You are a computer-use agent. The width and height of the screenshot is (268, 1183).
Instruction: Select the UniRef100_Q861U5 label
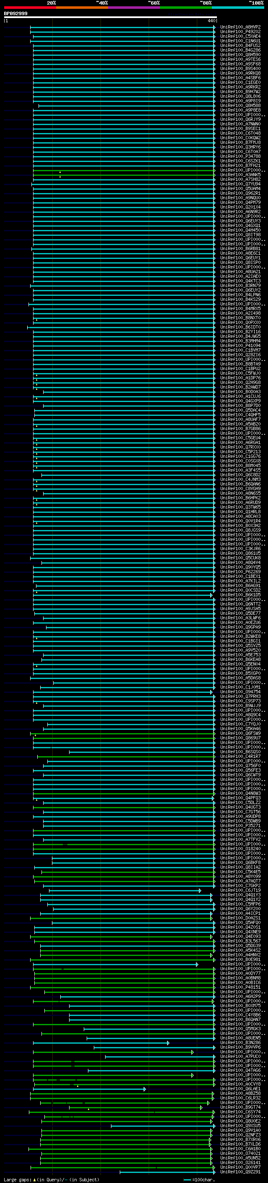point(240,554)
